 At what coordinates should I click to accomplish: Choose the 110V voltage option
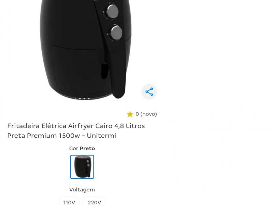click(69, 202)
